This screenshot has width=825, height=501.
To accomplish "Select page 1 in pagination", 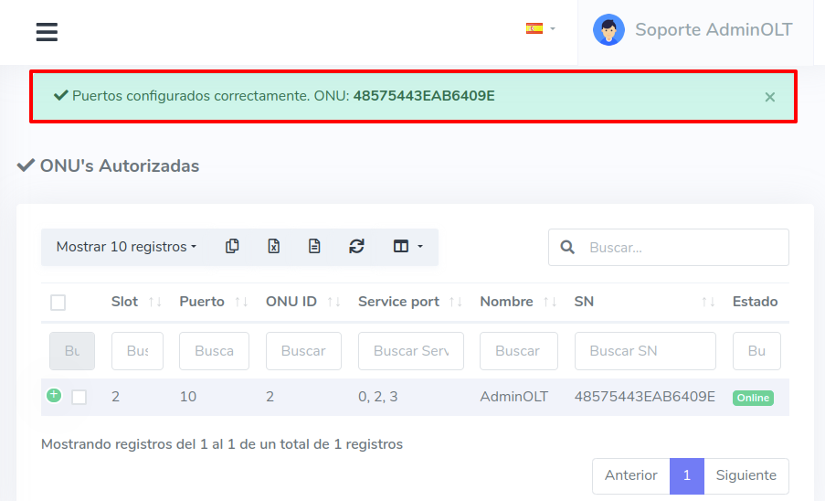I will pyautogui.click(x=686, y=475).
